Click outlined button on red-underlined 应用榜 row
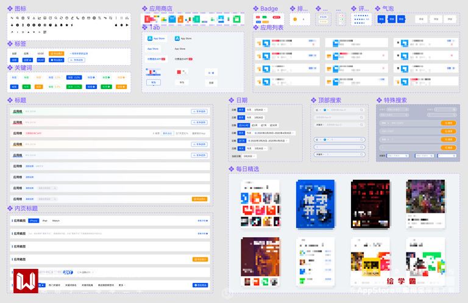The image size is (468, 303). 199,123
